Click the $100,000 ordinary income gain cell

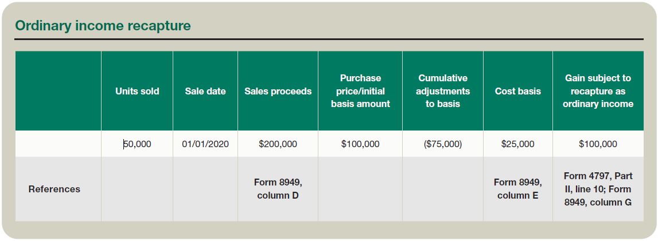pyautogui.click(x=598, y=144)
